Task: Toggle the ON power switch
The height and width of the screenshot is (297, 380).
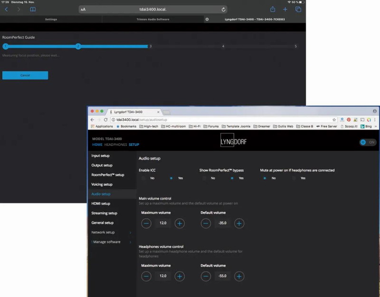Action: click(x=368, y=142)
